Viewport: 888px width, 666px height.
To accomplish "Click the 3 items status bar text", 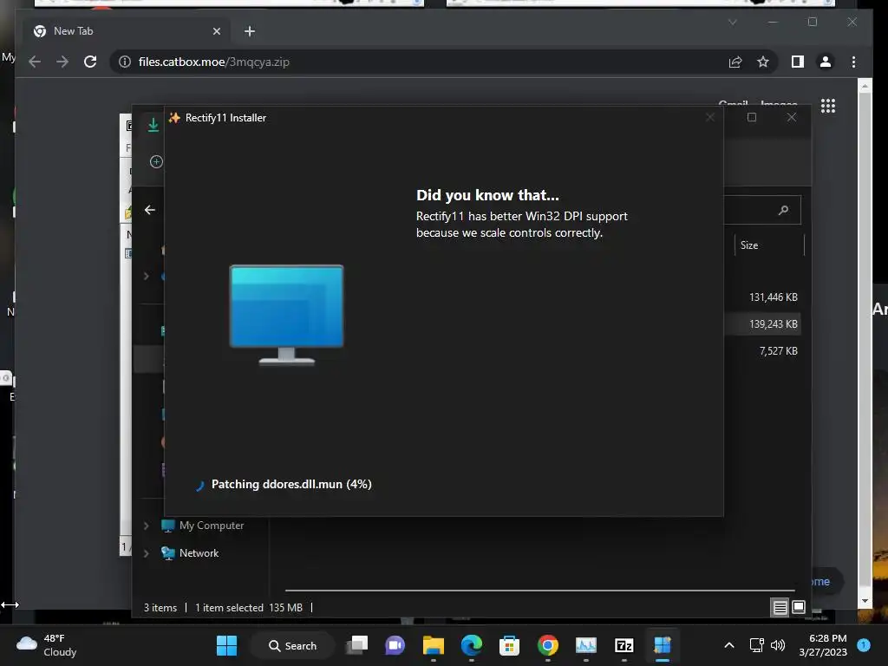I will click(160, 608).
